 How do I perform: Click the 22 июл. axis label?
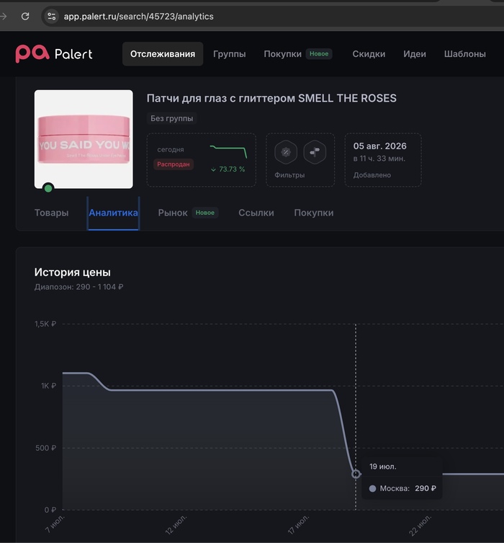tap(420, 525)
